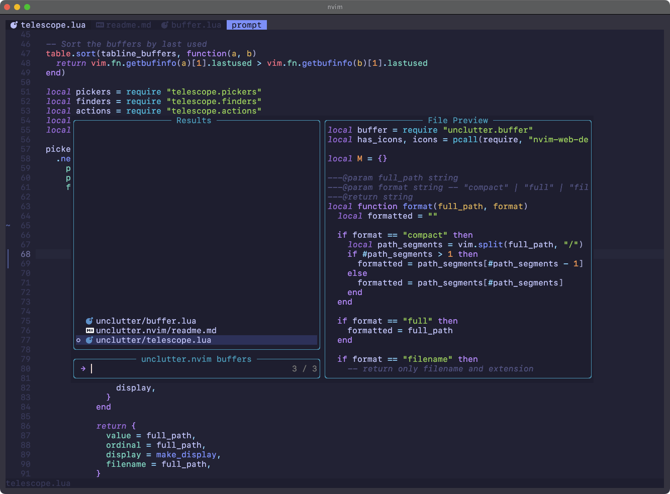The image size is (670, 494).
Task: Click "unclutter.buffer" string in File Preview
Action: coord(488,130)
